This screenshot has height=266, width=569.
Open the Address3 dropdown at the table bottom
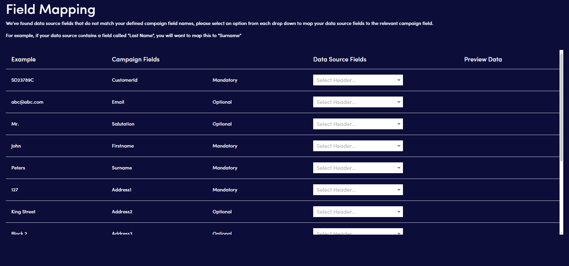coord(358,232)
